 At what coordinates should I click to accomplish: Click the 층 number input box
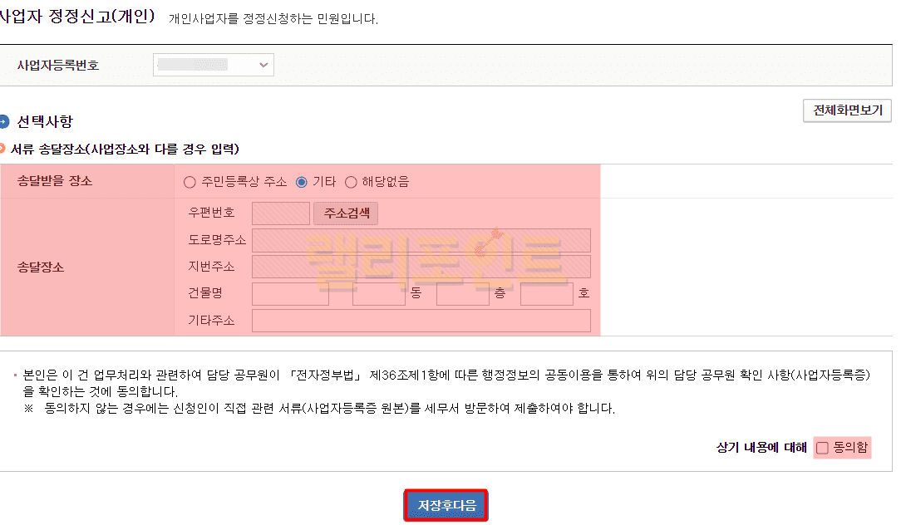click(x=462, y=294)
